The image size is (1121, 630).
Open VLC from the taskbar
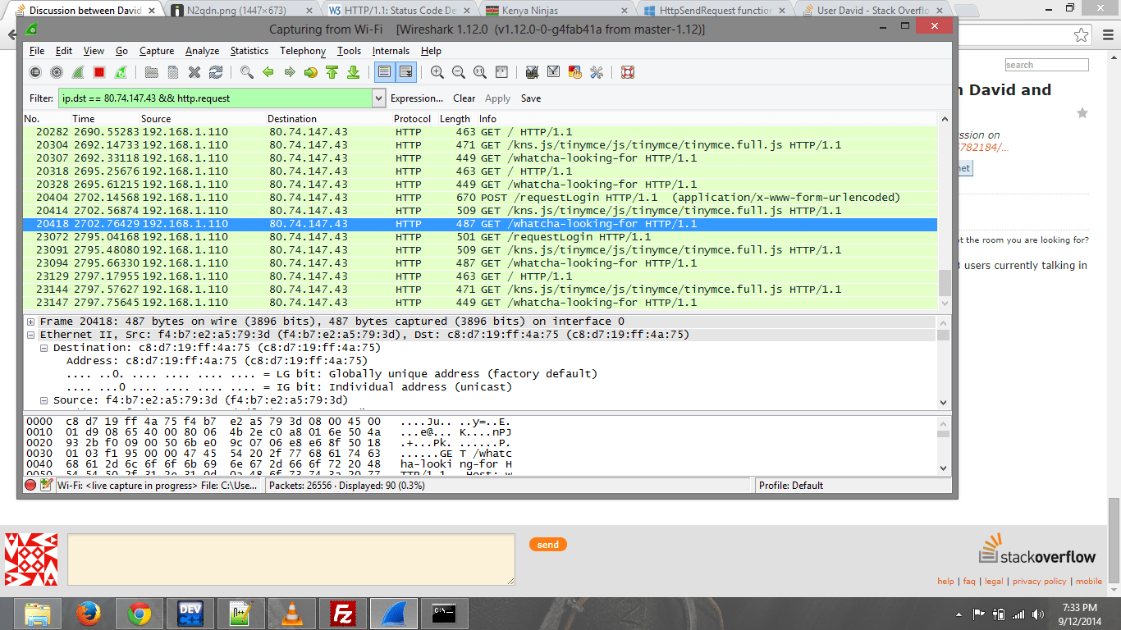291,614
